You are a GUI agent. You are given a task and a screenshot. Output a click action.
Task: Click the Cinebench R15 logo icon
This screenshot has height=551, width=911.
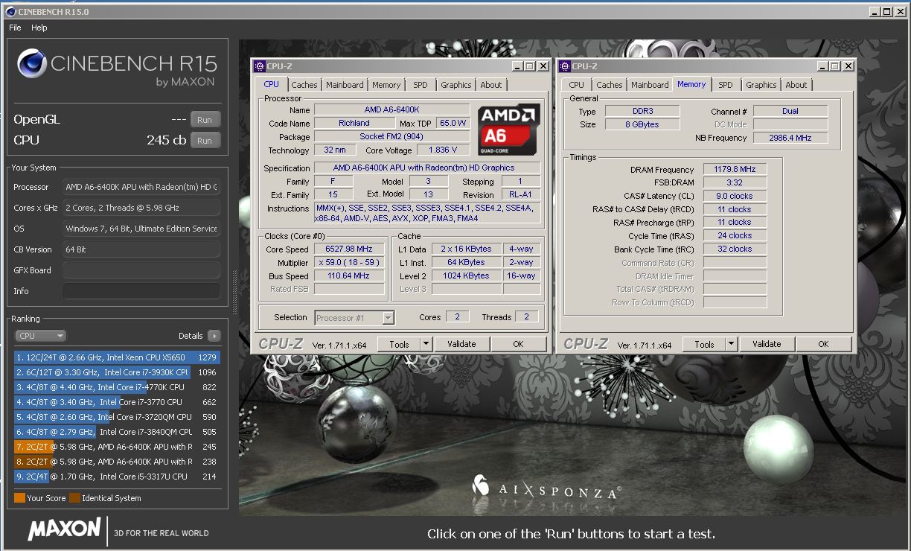pos(31,64)
